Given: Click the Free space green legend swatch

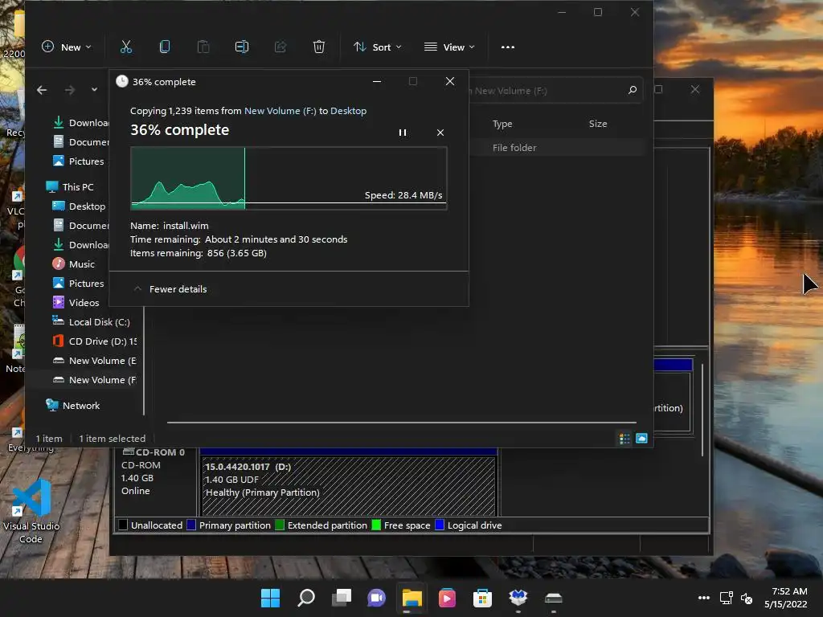Looking at the screenshot, I should tap(376, 525).
